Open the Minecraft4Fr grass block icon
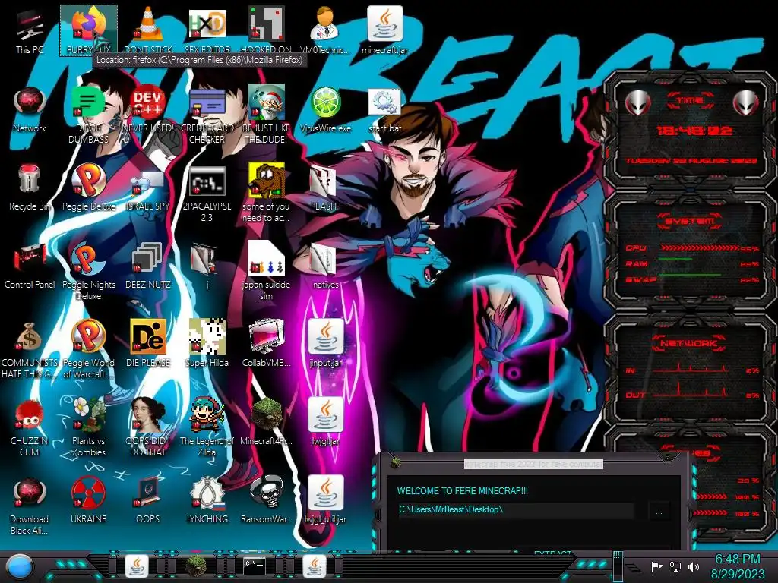 (267, 422)
